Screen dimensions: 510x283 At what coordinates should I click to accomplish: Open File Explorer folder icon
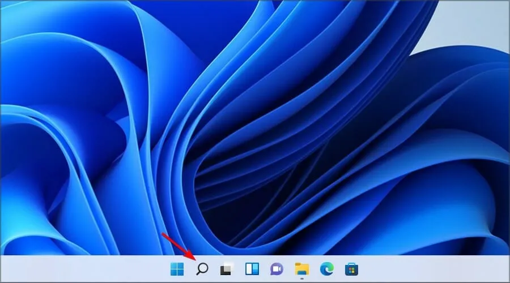301,269
